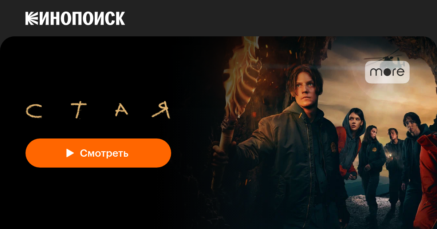Click the more badge on the poster
The image size is (437, 229).
click(x=387, y=72)
